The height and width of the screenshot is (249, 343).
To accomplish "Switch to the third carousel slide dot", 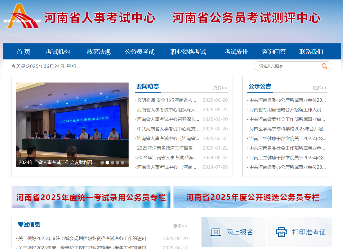I will 112,163.
